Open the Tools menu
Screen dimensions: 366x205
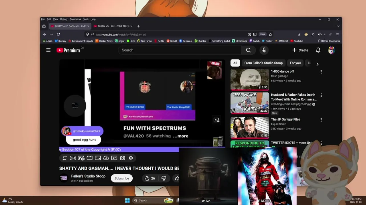click(86, 19)
